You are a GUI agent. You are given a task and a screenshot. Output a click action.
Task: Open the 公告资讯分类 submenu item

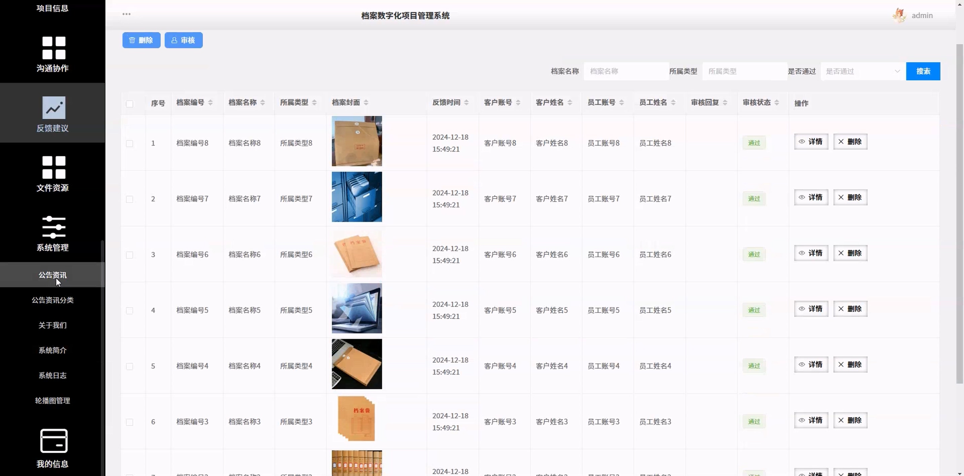pos(52,300)
